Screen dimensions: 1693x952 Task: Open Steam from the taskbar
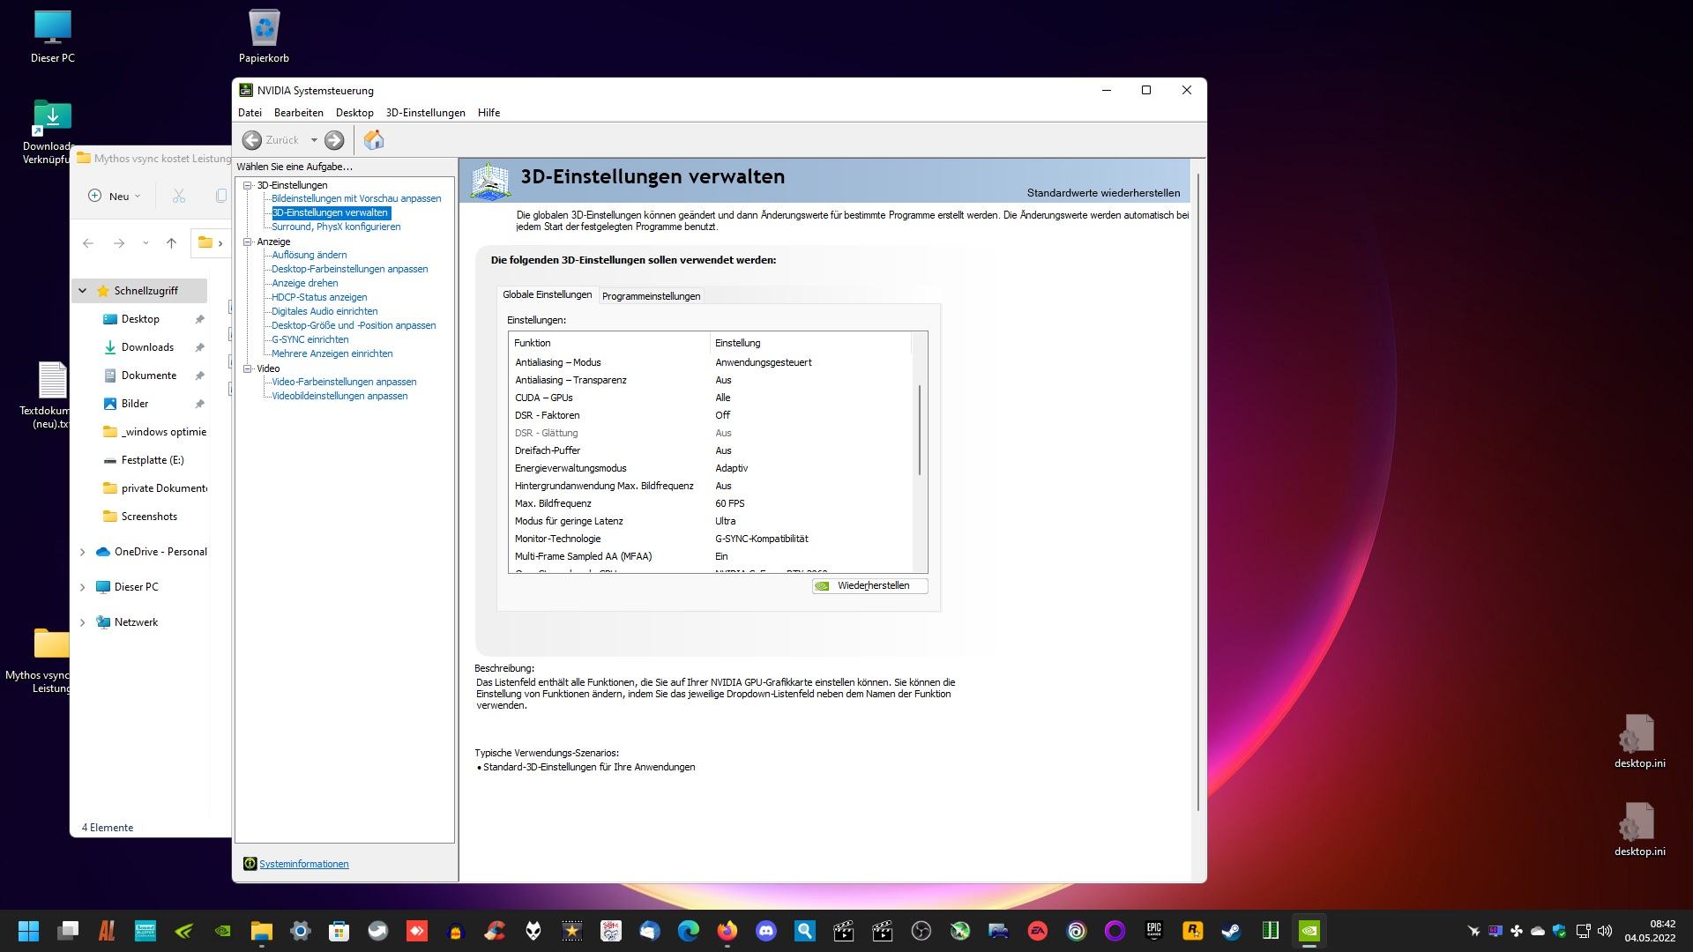pos(1230,931)
